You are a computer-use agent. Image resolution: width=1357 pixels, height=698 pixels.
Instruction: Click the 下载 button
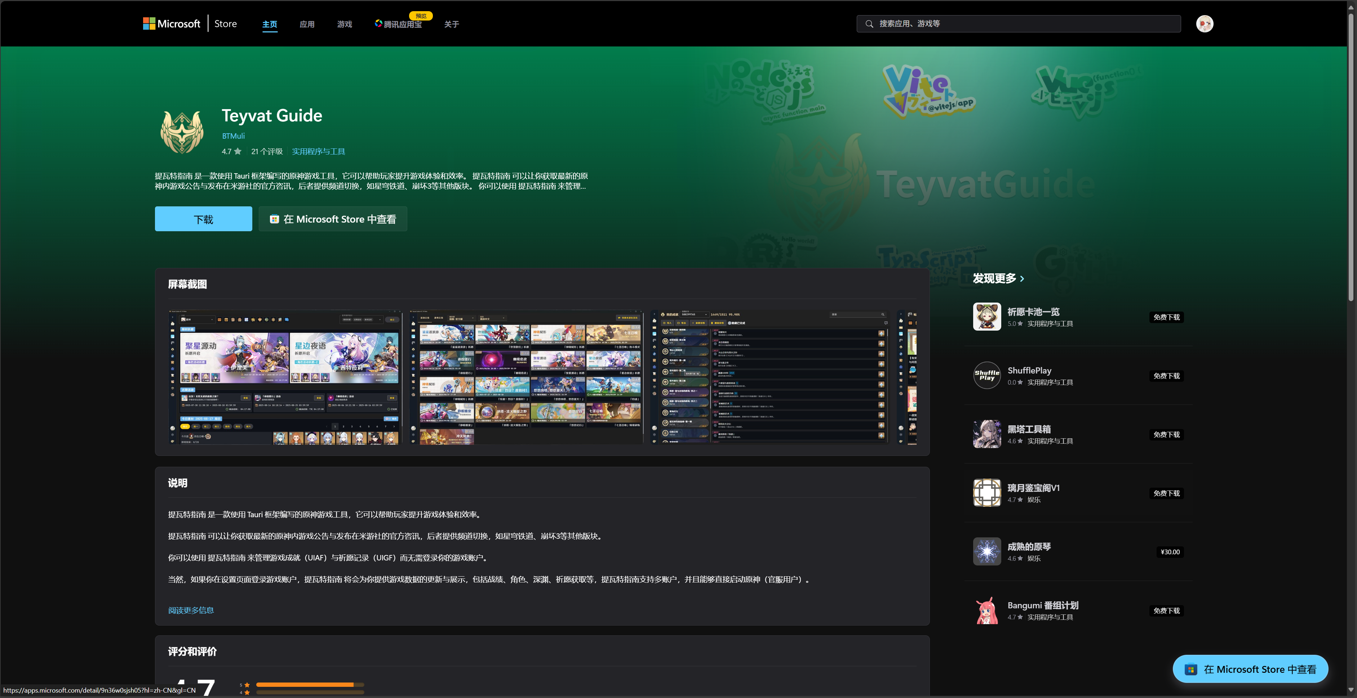(x=203, y=219)
